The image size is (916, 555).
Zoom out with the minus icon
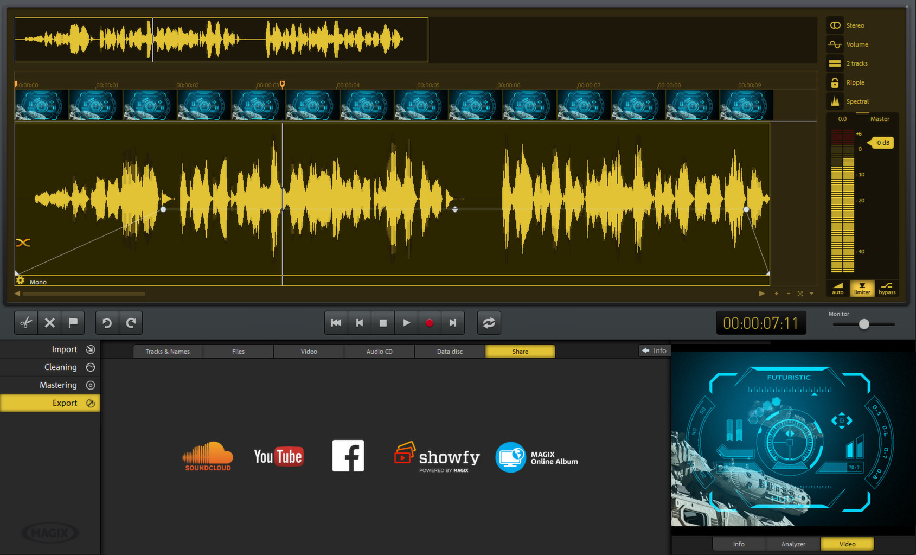(788, 294)
